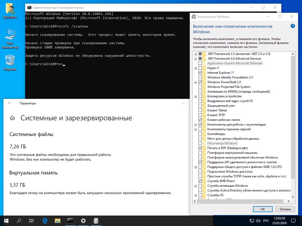The width and height of the screenshot is (302, 226).
Task: Select Application Guard в Microsoft Defender row
Action: coord(235,63)
